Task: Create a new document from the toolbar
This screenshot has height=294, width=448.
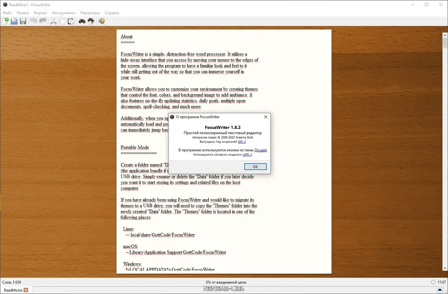Action: tap(5, 21)
